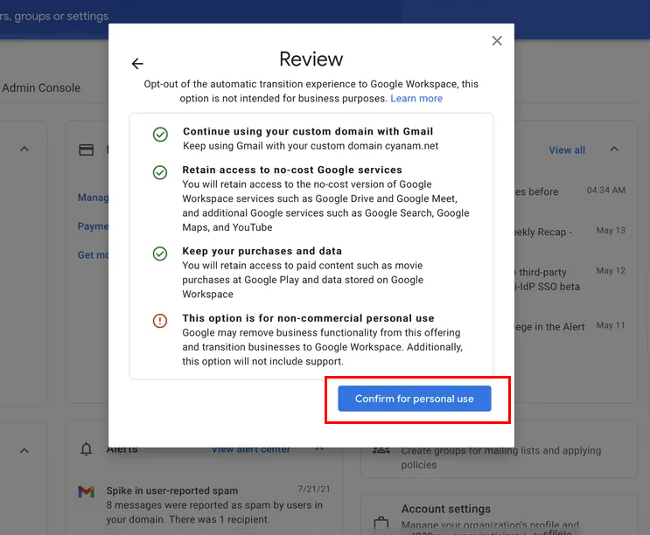Click the Account settings briefcase icon
The width and height of the screenshot is (650, 535).
click(x=381, y=523)
